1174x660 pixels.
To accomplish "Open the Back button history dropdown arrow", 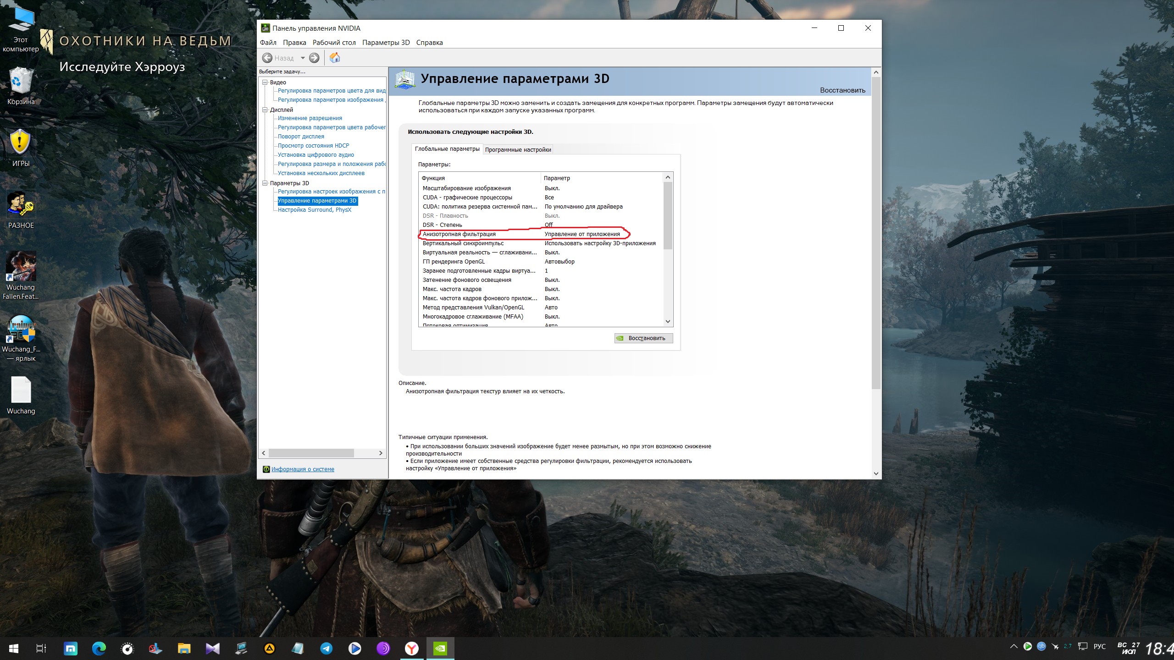I will coord(303,58).
